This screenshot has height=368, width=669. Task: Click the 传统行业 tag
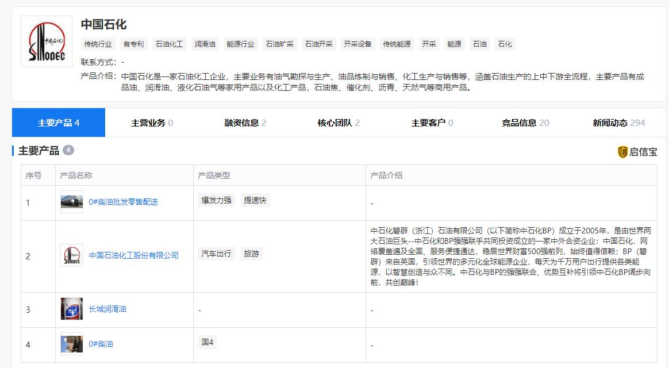(98, 44)
